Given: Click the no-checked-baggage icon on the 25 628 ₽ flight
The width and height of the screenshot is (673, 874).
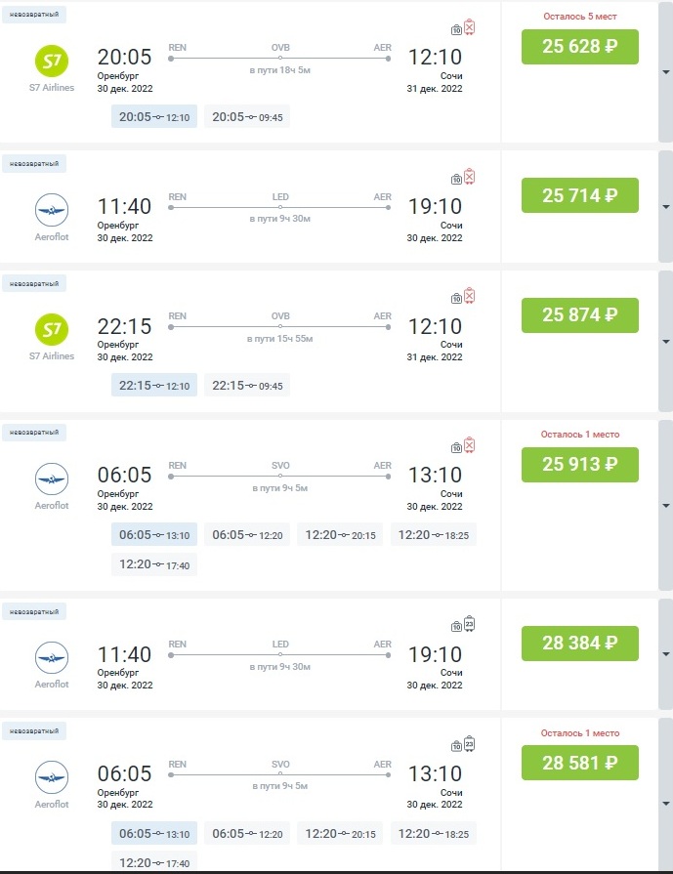Looking at the screenshot, I should coord(470,27).
